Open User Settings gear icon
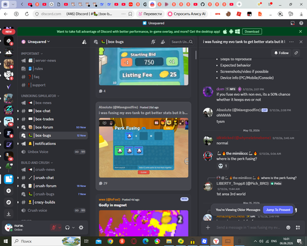Screen dimensions: 307x246 pos(81,228)
